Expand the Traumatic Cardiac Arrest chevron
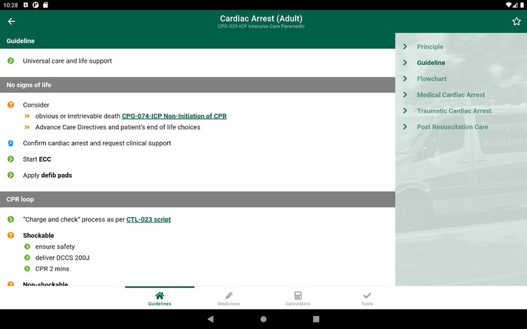Image resolution: width=527 pixels, height=329 pixels. tap(405, 111)
